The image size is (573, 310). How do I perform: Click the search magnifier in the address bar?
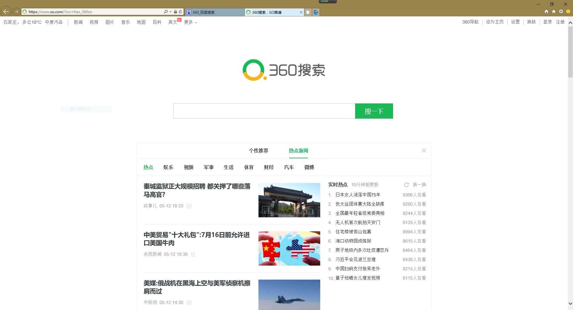pyautogui.click(x=166, y=12)
